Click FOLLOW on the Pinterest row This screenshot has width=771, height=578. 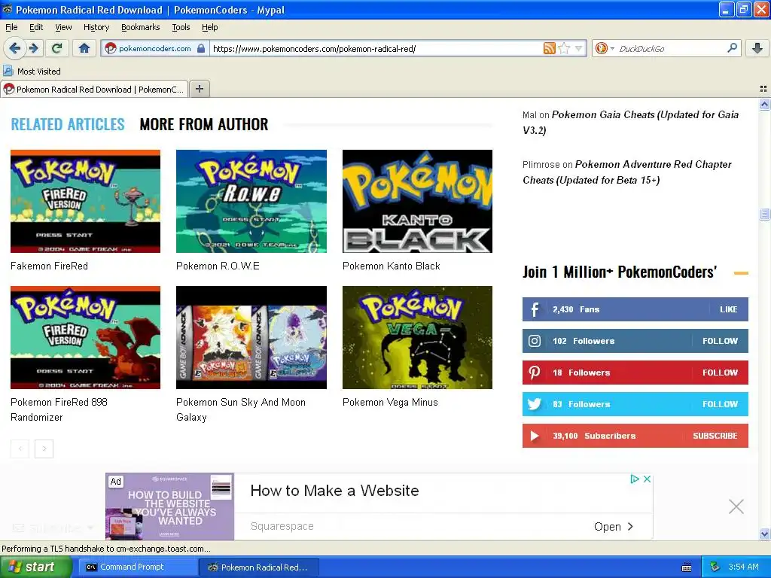pos(720,373)
